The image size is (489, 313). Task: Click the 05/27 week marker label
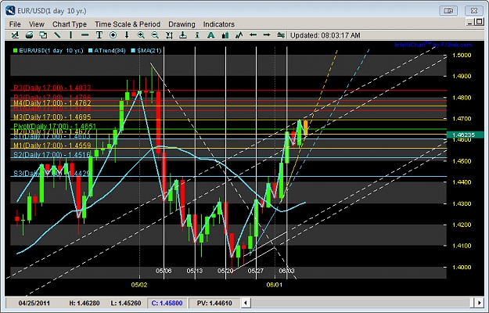(256, 271)
